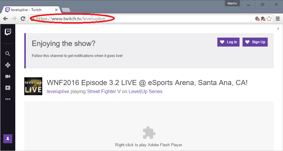This screenshot has height=151, width=283.
Task: Open the Chrome hamburger menu
Action: (x=278, y=19)
